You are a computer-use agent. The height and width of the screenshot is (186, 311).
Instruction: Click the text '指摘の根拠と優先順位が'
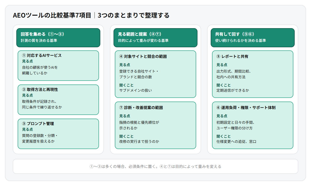(x=139, y=122)
